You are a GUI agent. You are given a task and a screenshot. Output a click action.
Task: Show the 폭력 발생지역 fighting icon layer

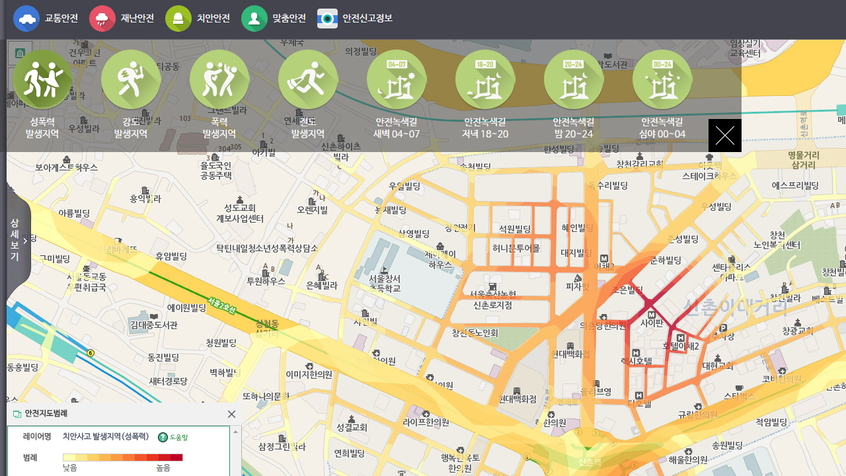click(x=219, y=80)
